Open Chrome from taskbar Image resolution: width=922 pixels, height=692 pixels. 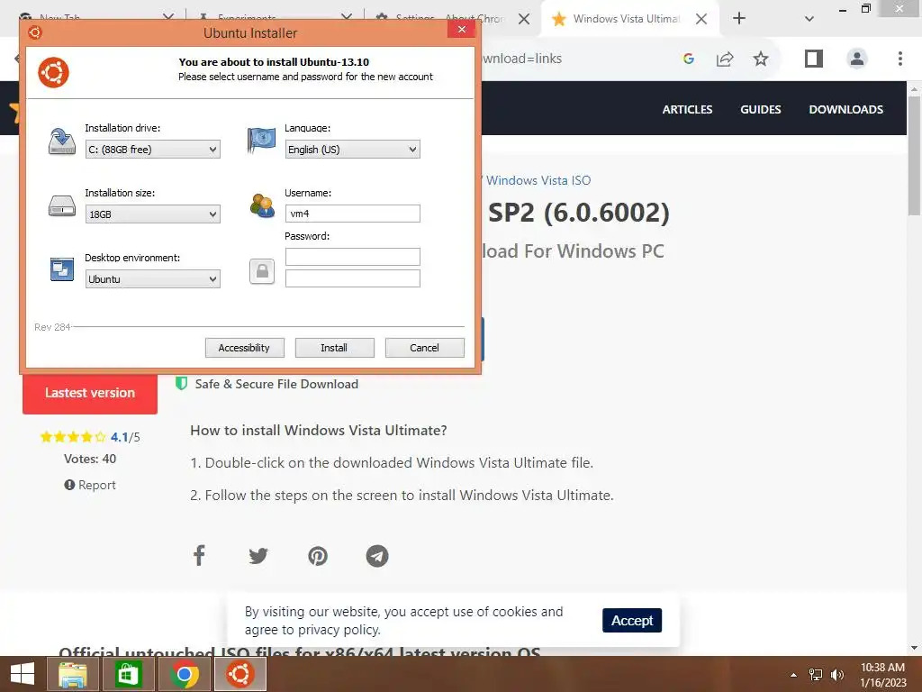[x=184, y=674]
